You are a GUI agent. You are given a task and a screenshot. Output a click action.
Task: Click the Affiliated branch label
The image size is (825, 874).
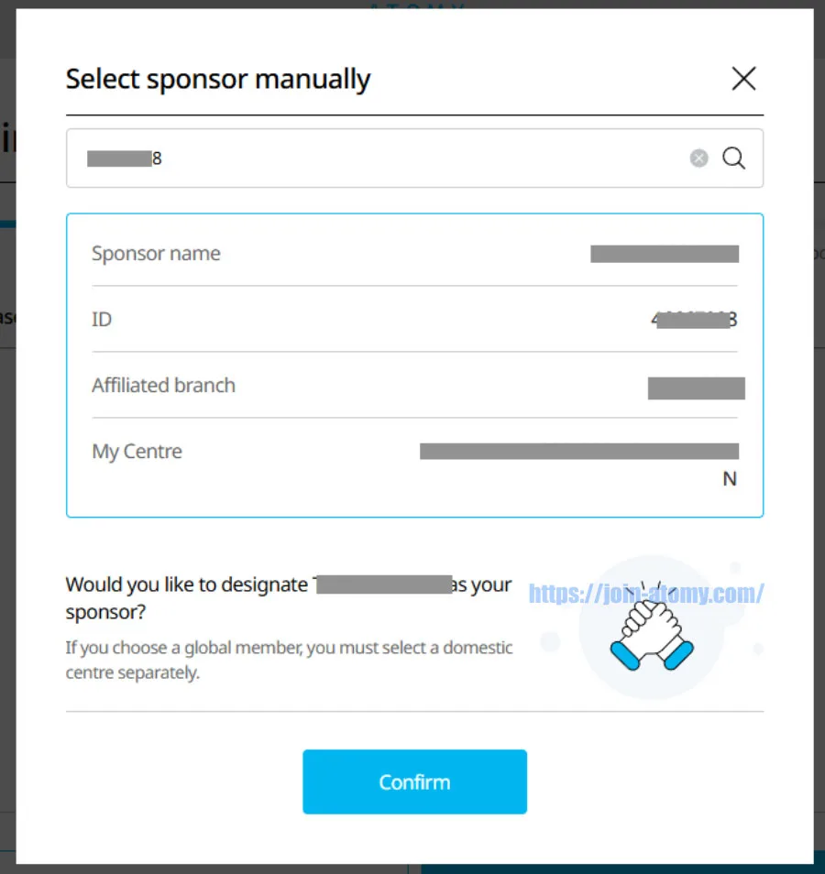point(163,386)
